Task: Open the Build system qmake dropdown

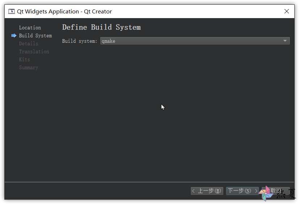Action: (195, 41)
